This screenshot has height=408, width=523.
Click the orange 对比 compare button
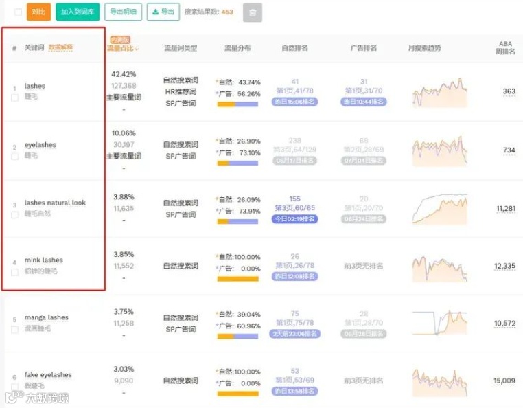(x=38, y=12)
